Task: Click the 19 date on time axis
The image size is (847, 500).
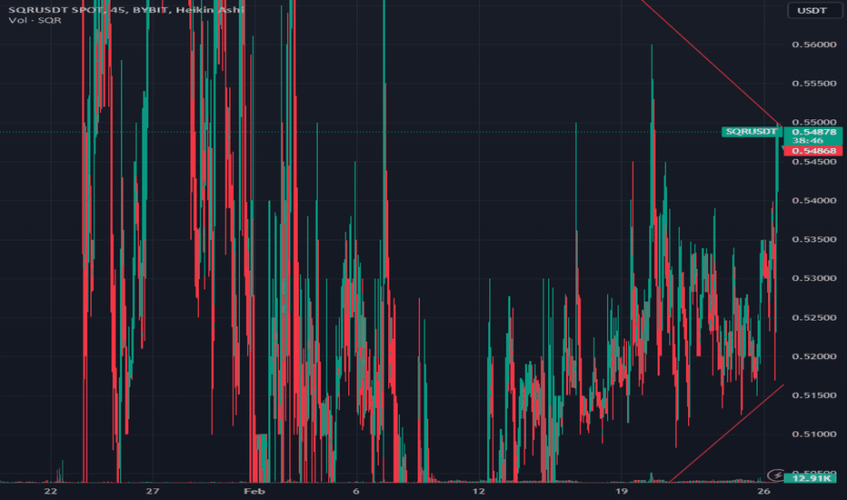Action: (622, 491)
